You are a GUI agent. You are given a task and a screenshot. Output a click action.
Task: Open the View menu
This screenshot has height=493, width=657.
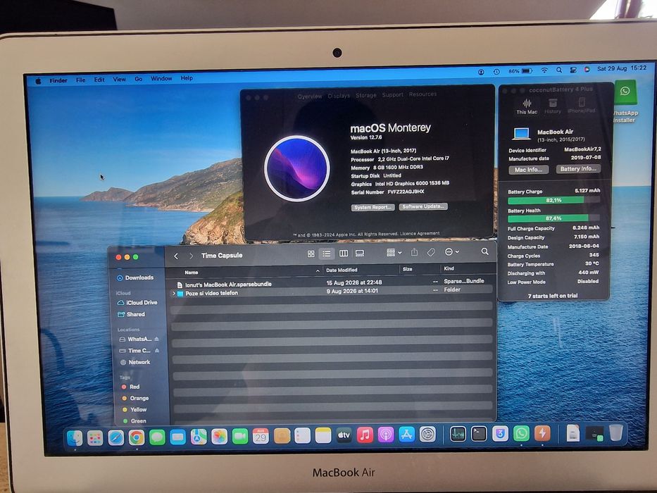120,79
